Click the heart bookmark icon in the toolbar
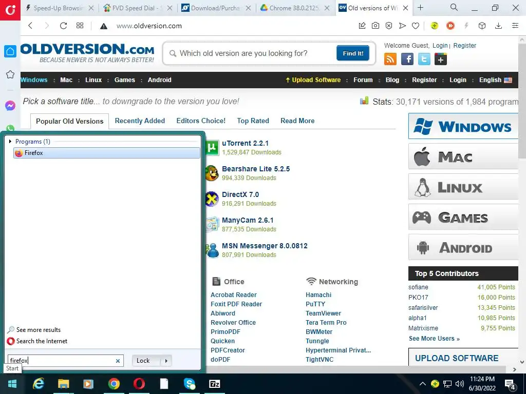 pyautogui.click(x=416, y=26)
